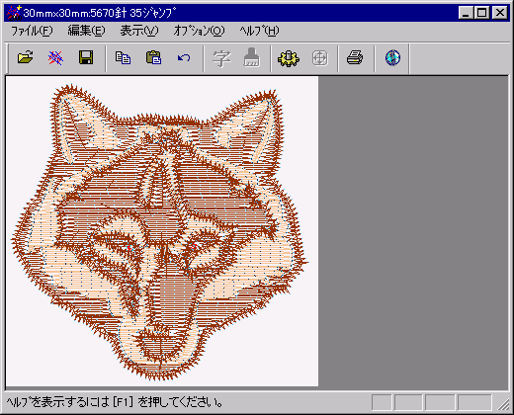This screenshot has width=514, height=415.
Task: Open the 表示(V) menu
Action: pos(139,31)
